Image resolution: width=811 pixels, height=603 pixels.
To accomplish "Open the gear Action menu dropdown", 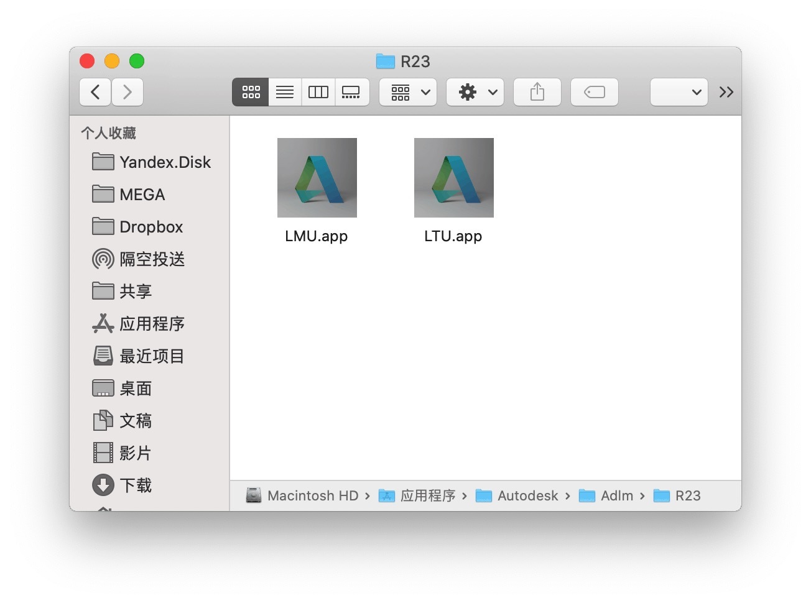I will 475,92.
